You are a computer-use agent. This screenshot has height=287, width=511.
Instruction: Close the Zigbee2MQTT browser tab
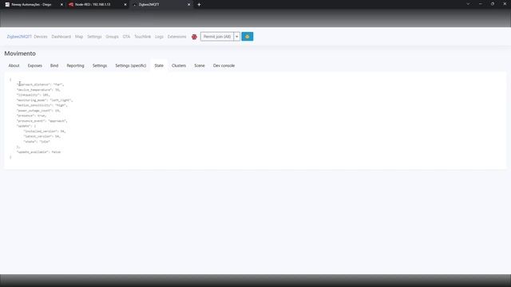188,5
